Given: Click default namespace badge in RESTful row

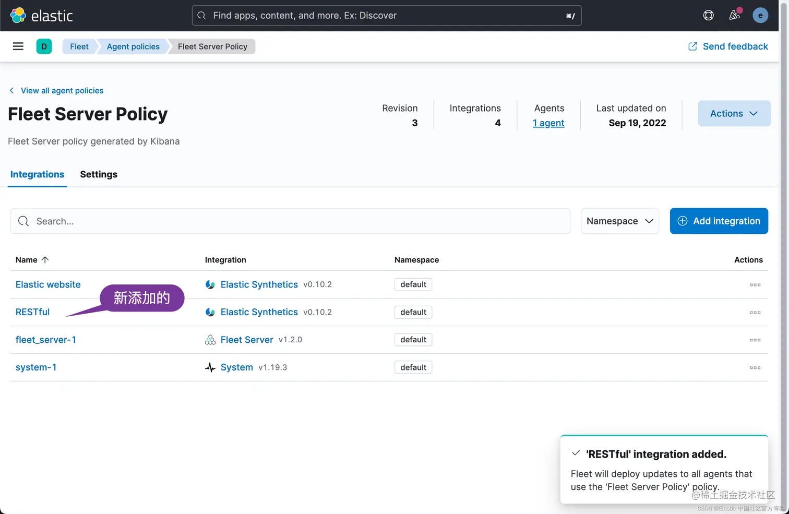Looking at the screenshot, I should pos(413,312).
